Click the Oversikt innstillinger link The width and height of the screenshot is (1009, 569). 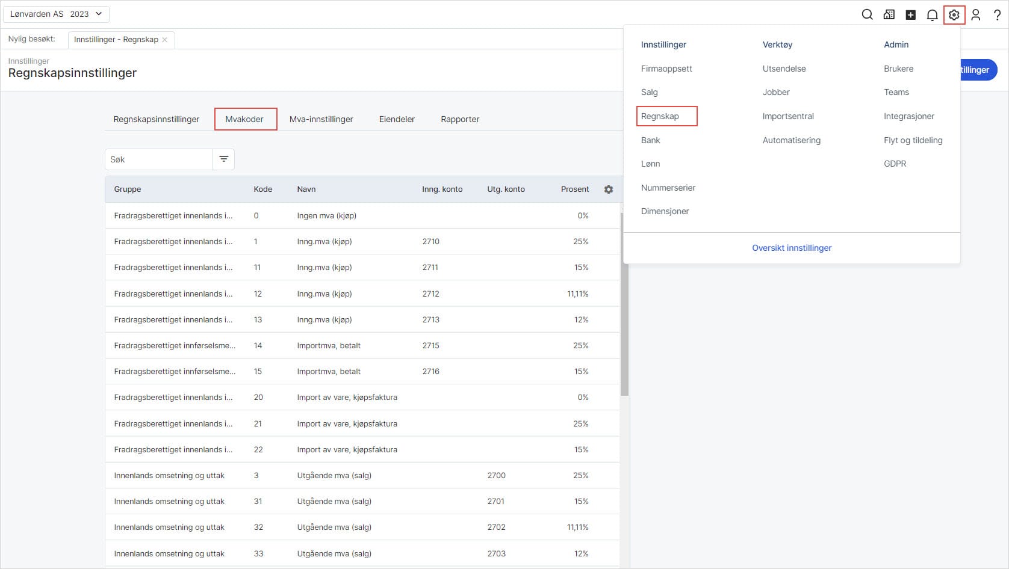pyautogui.click(x=791, y=248)
